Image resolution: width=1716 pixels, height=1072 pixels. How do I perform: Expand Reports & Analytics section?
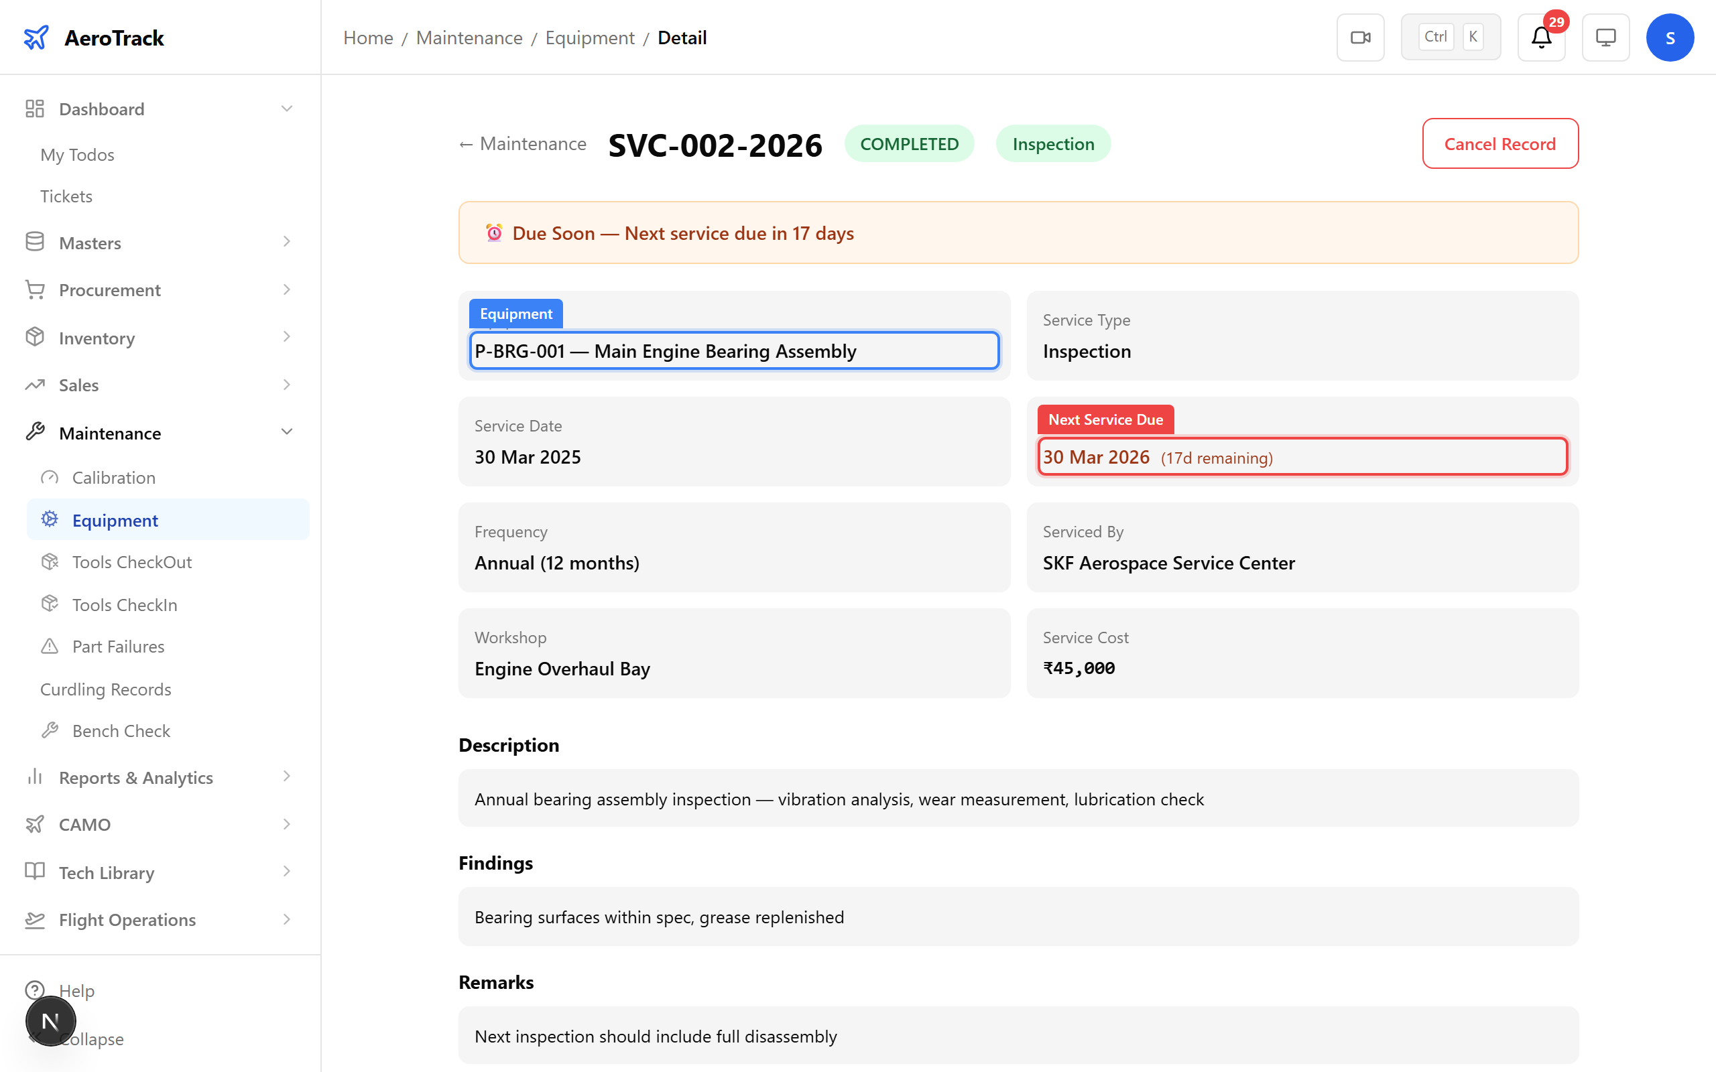point(286,777)
